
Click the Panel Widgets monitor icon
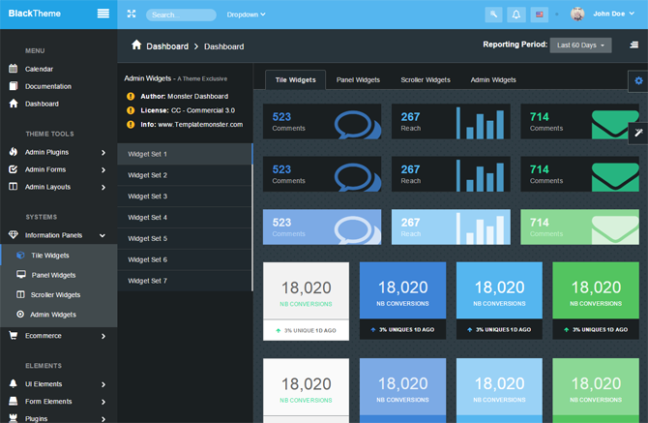[x=20, y=275]
